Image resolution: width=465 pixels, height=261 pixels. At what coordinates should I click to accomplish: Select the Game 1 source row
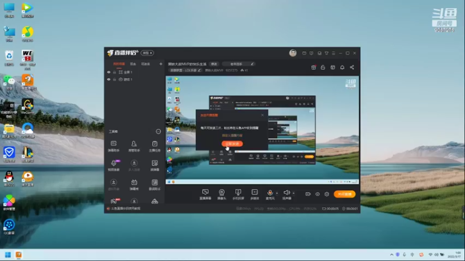pos(135,79)
